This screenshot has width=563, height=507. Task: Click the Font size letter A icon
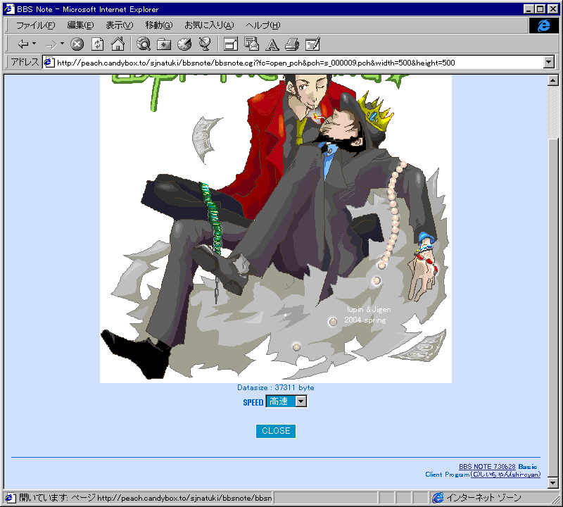tap(272, 44)
